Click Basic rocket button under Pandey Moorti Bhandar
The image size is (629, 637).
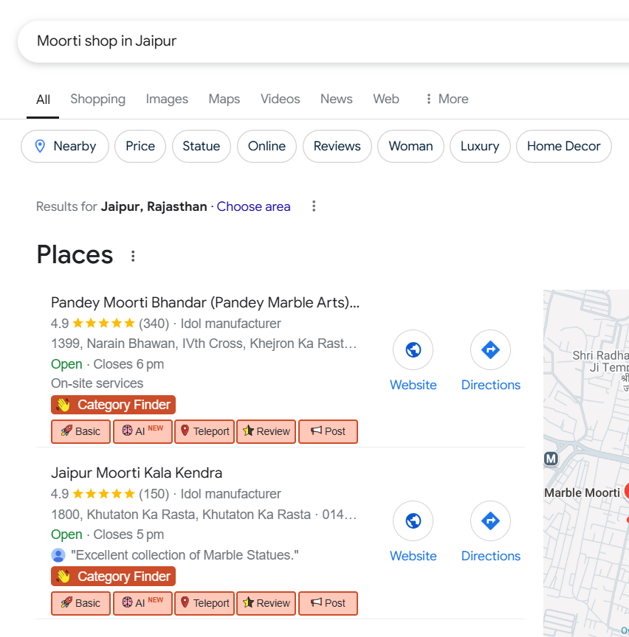point(80,431)
